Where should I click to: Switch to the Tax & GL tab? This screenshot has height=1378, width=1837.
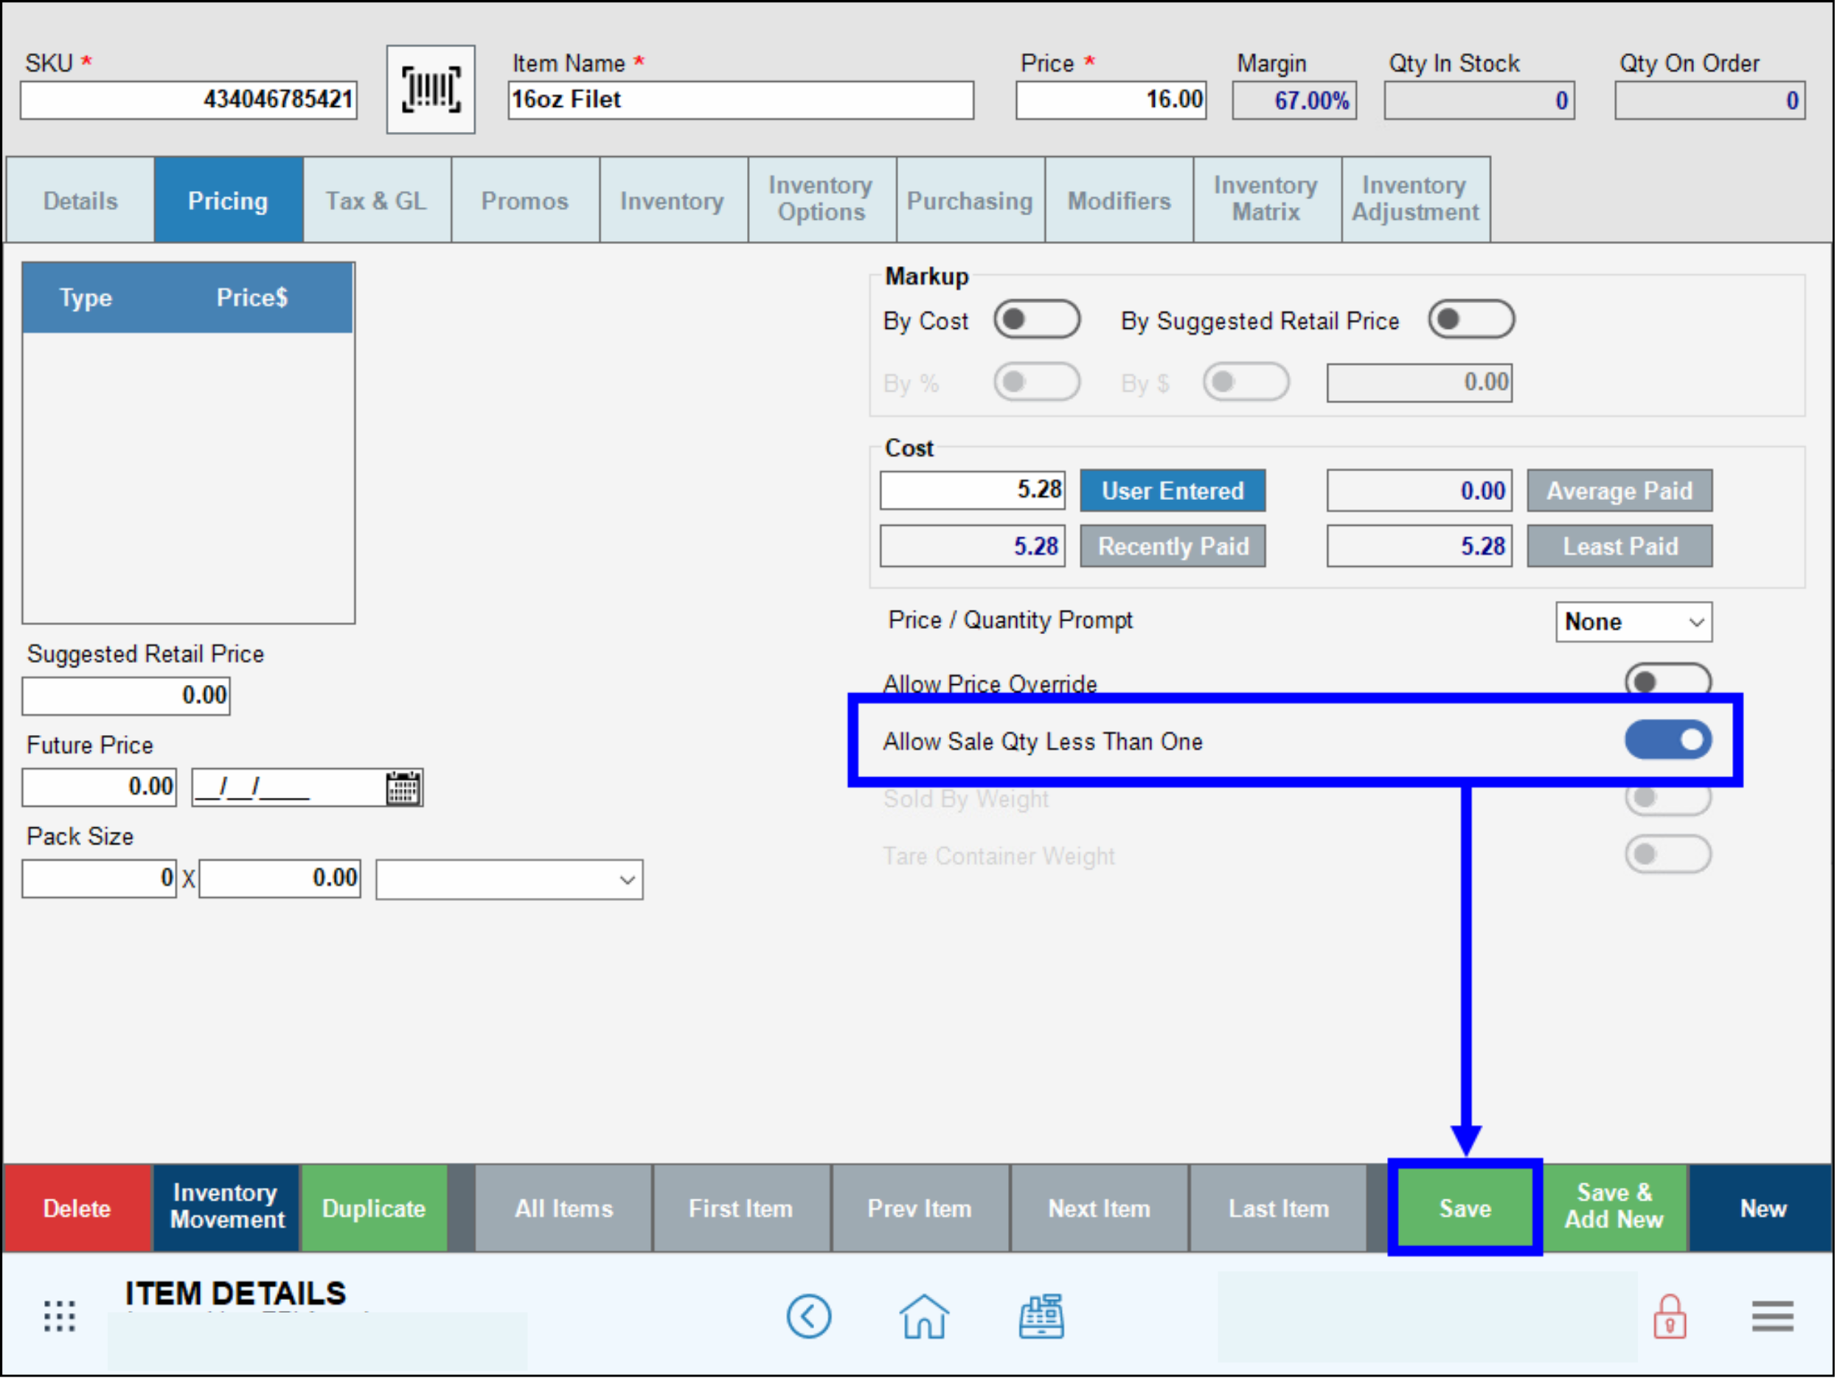coord(376,199)
